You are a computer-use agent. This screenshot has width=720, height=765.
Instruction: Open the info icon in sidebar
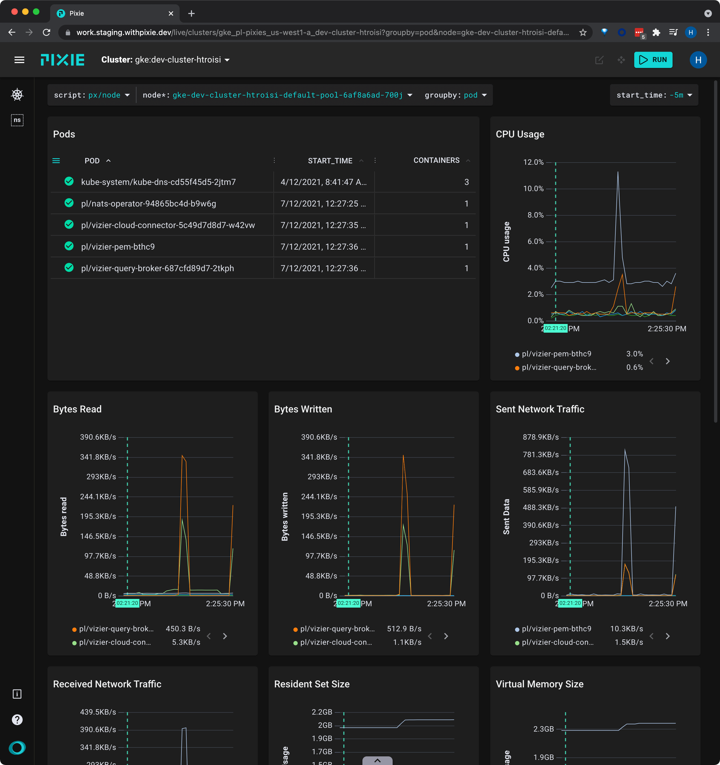pyautogui.click(x=17, y=694)
